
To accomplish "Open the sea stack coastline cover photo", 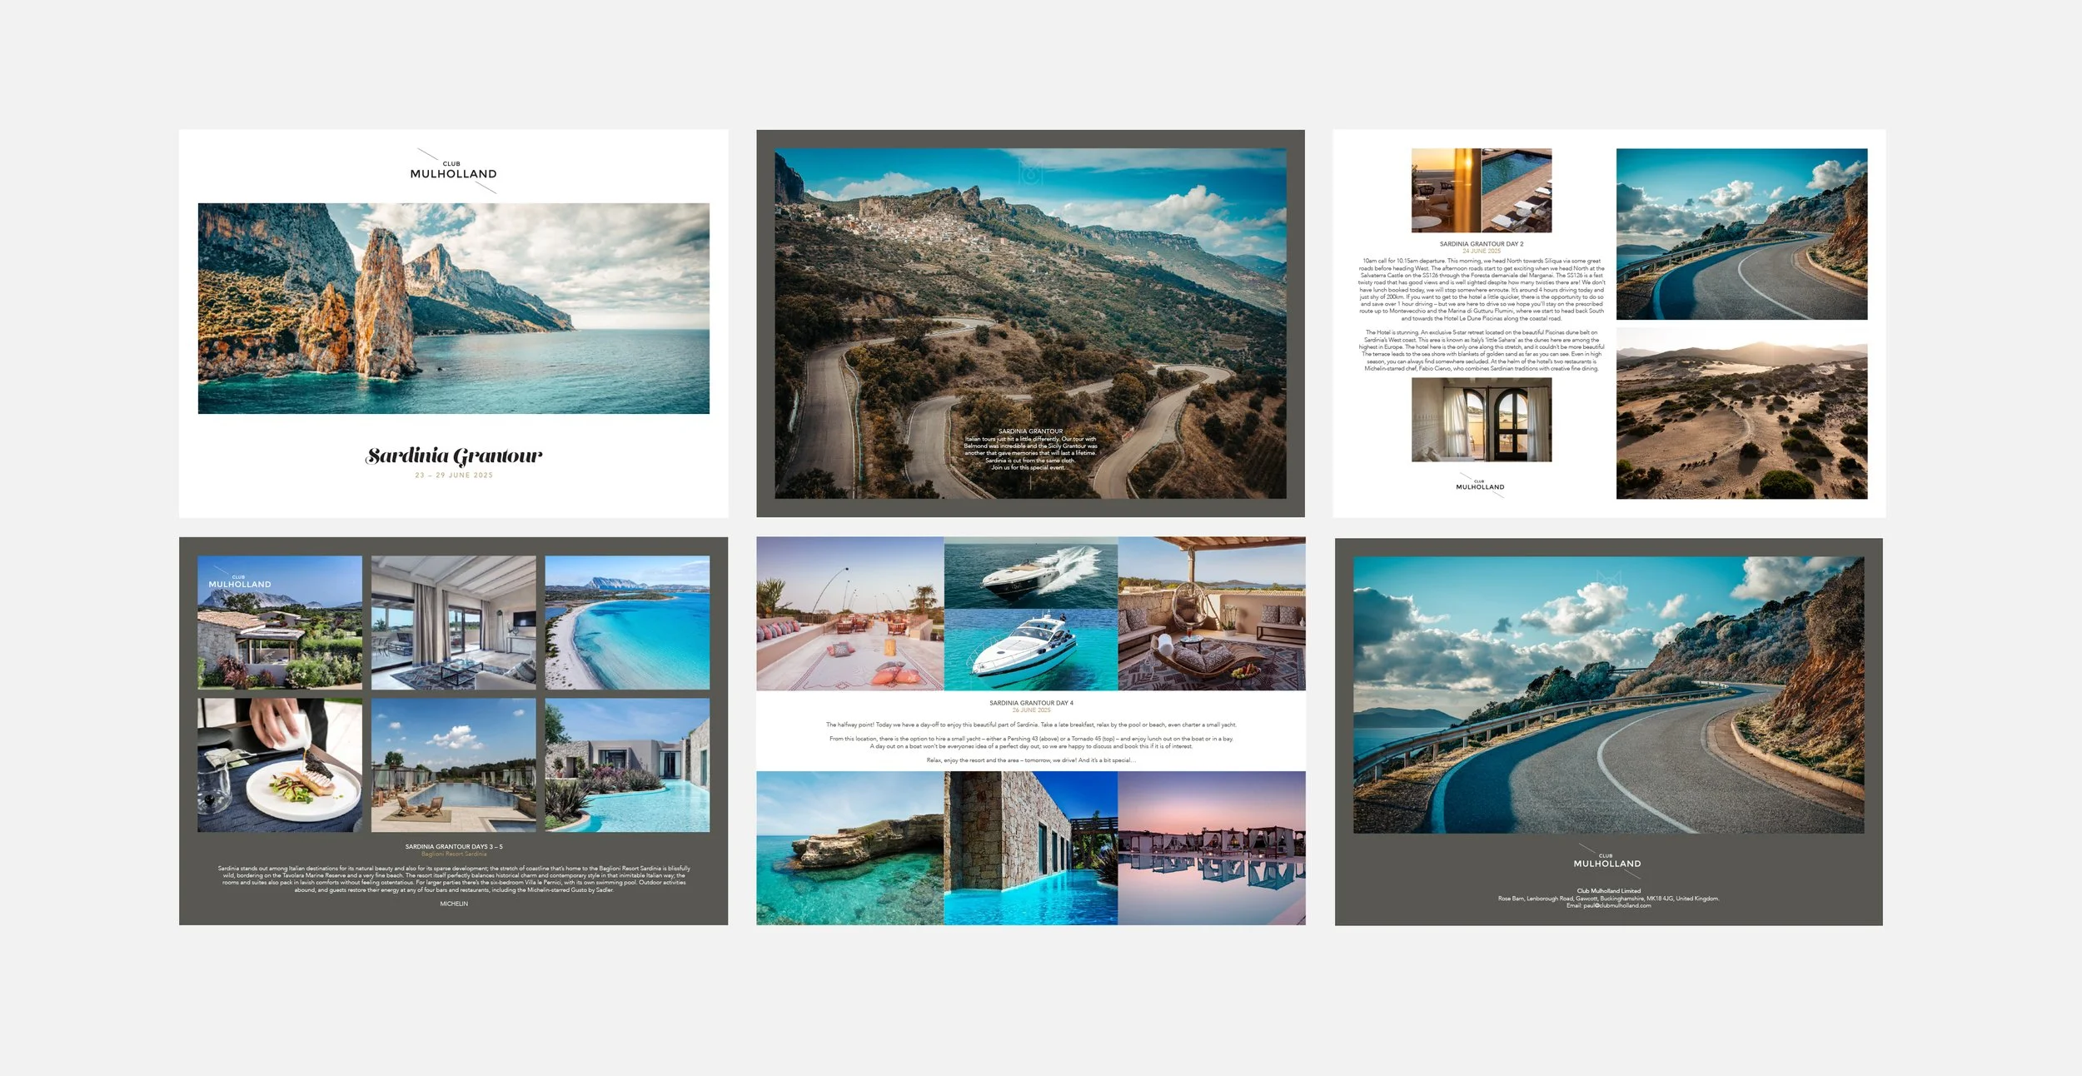I will (x=454, y=308).
